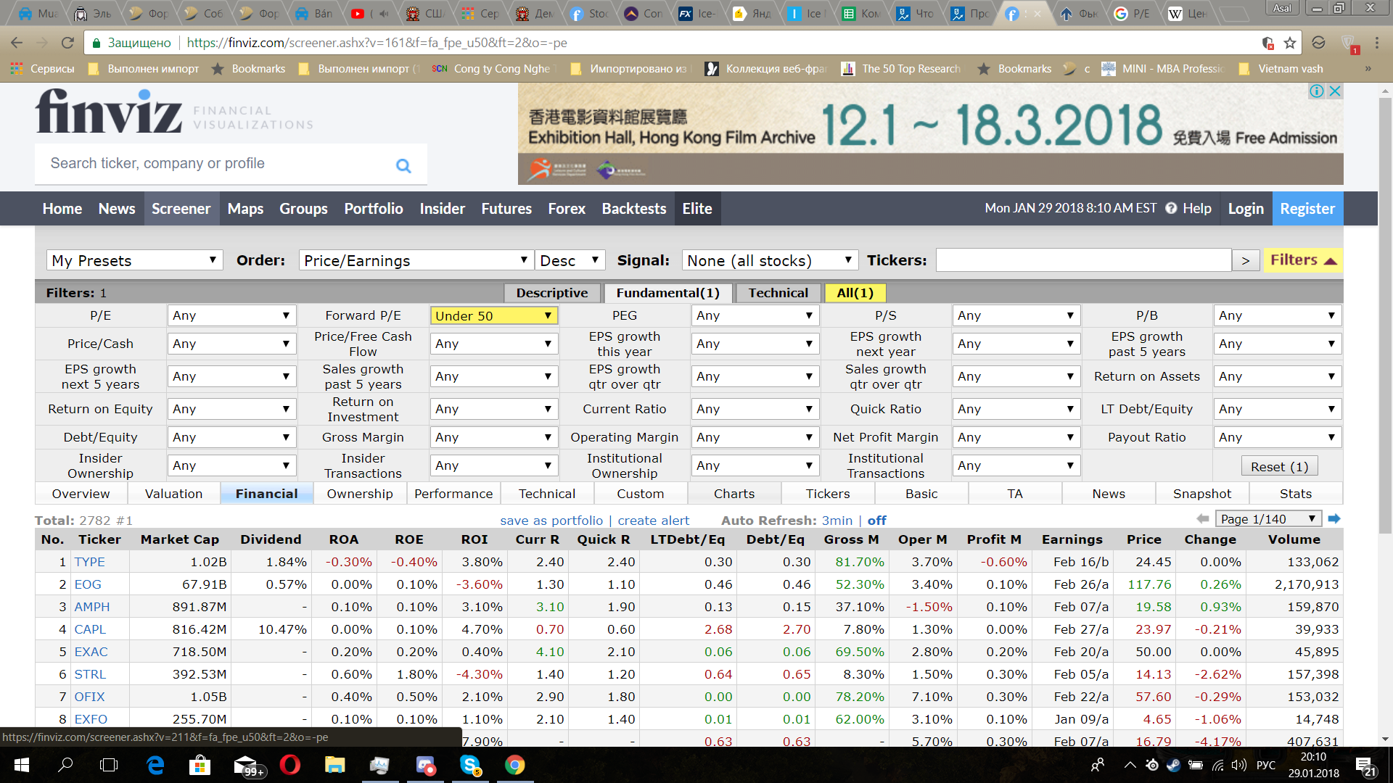This screenshot has height=783, width=1393.
Task: Click the next page arrow icon
Action: click(1334, 519)
